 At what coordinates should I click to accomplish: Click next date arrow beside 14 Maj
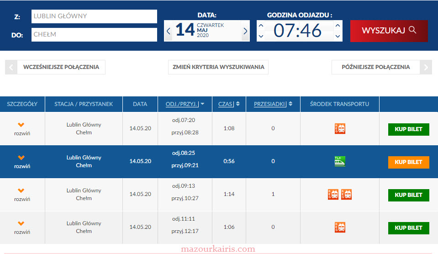245,31
